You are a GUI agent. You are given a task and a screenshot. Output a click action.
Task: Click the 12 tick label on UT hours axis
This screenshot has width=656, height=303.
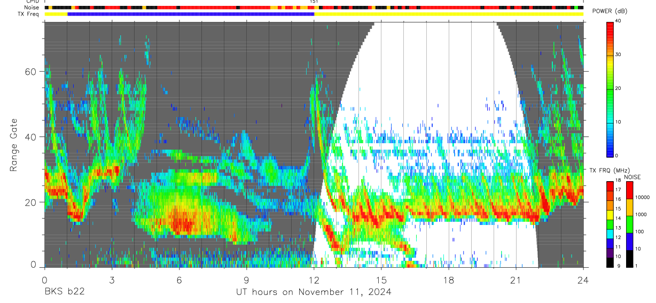(x=314, y=279)
